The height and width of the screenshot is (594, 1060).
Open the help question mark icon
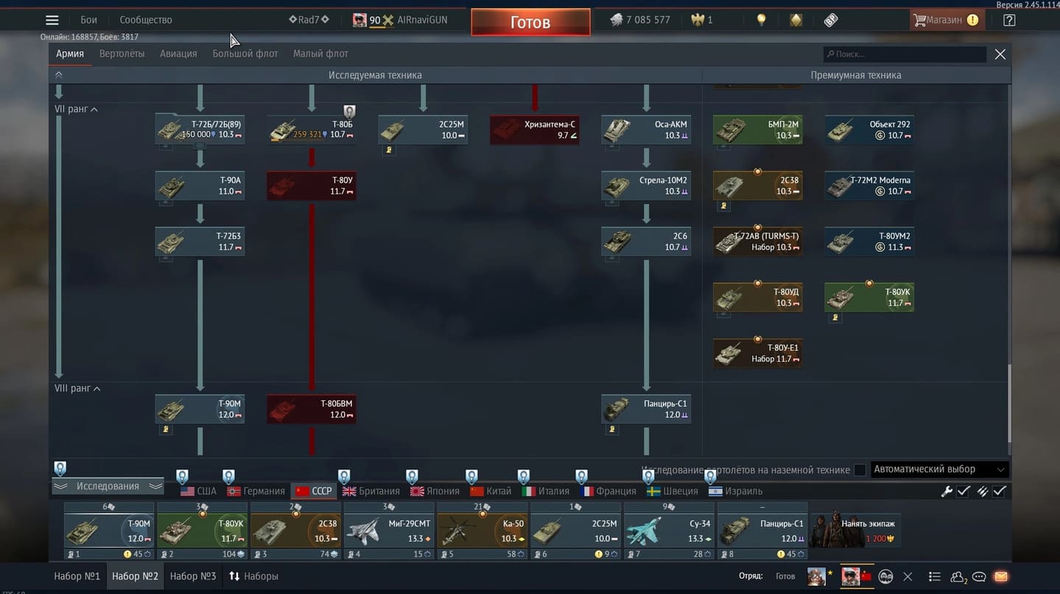pyautogui.click(x=1009, y=20)
